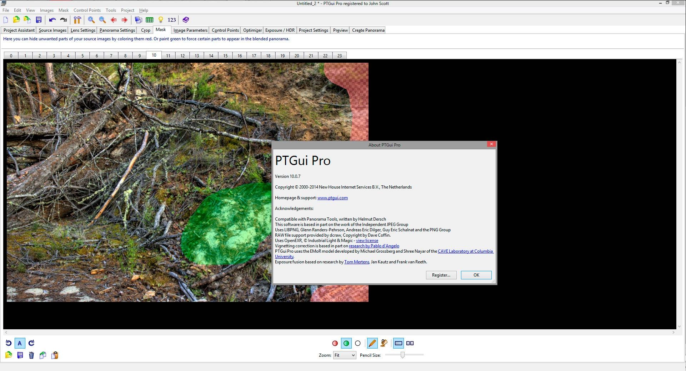The width and height of the screenshot is (686, 371).
Task: Switch to Exposure / HDR tab
Action: [280, 30]
